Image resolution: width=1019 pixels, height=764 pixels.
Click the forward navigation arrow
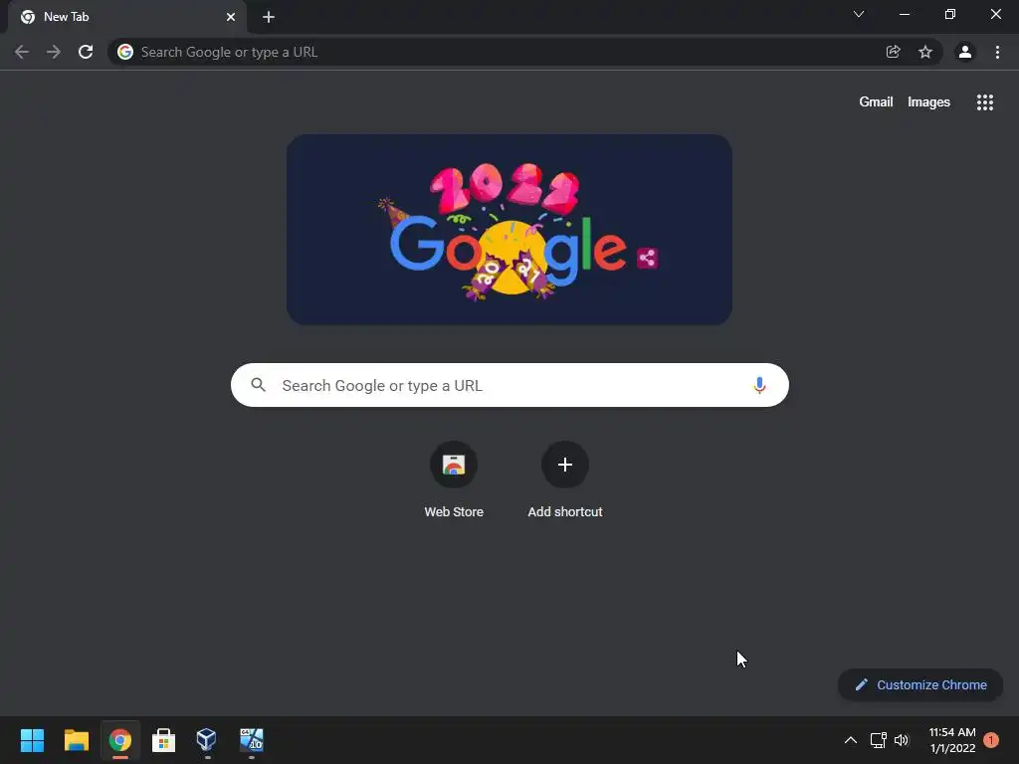click(x=54, y=52)
